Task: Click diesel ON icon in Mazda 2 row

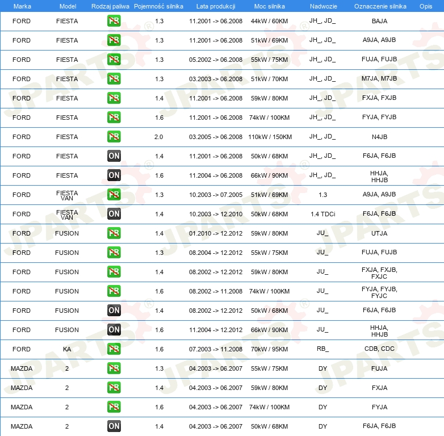Action: click(114, 426)
